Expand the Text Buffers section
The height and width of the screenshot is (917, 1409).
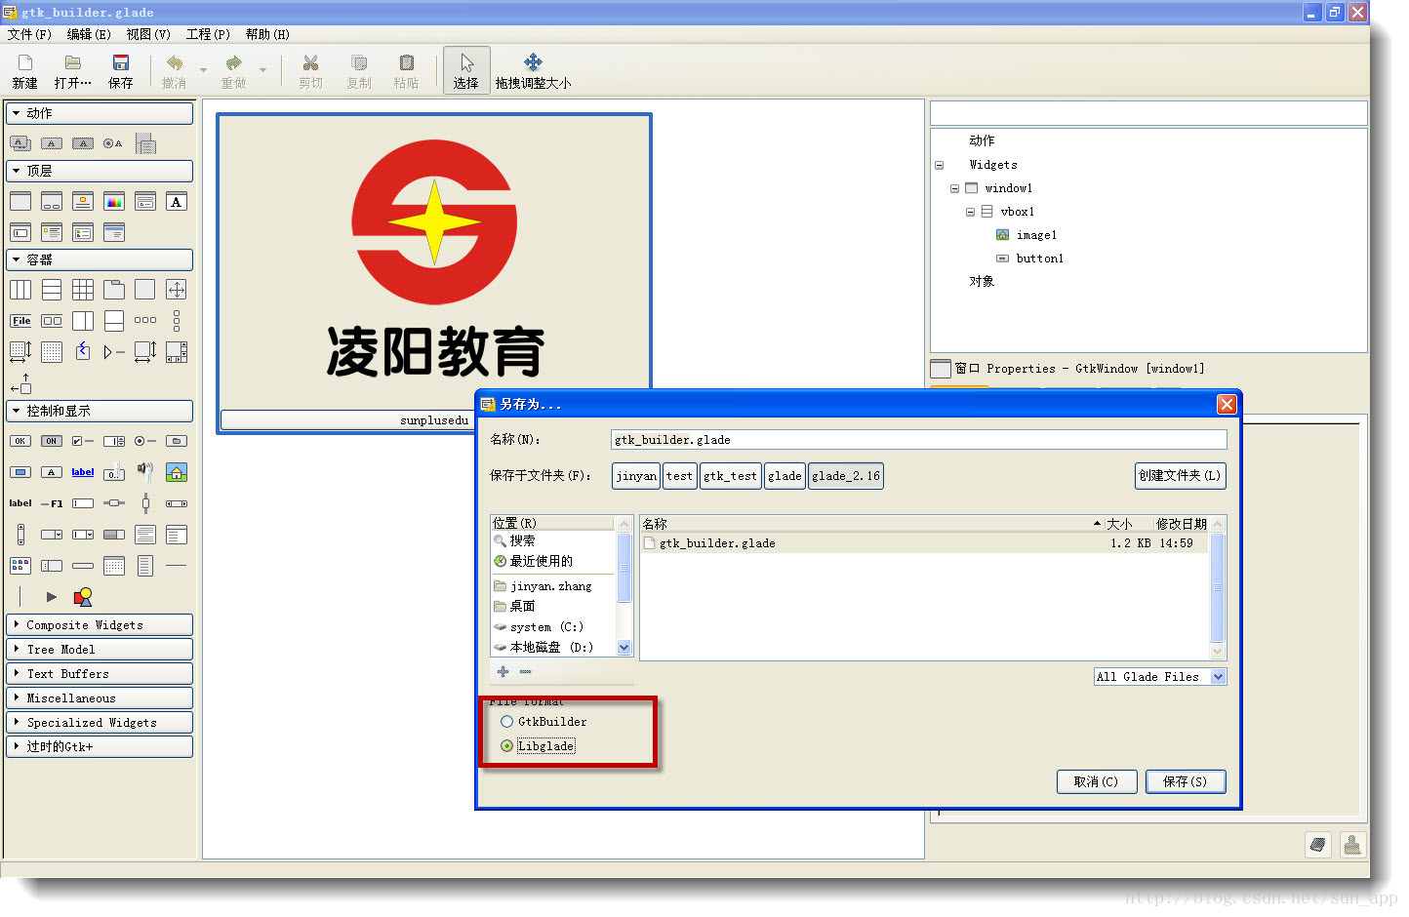tap(100, 673)
